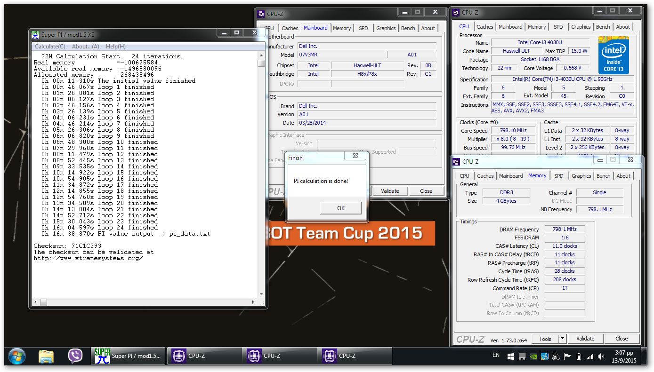Open the Help(H) menu in Super PI

[x=115, y=47]
